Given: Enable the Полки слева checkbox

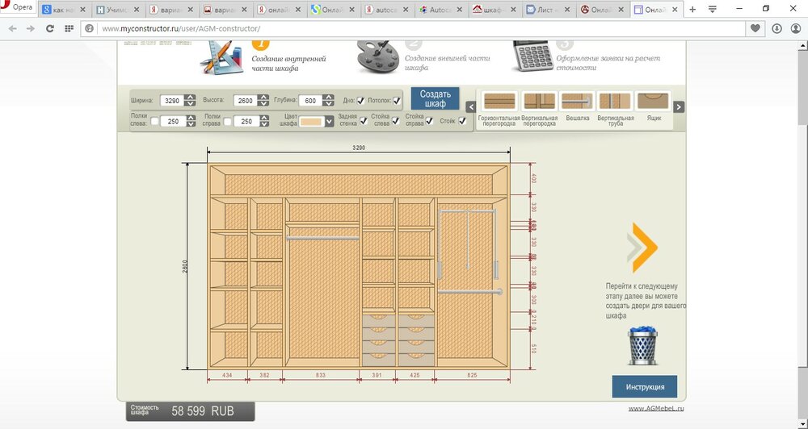Looking at the screenshot, I should coord(154,122).
